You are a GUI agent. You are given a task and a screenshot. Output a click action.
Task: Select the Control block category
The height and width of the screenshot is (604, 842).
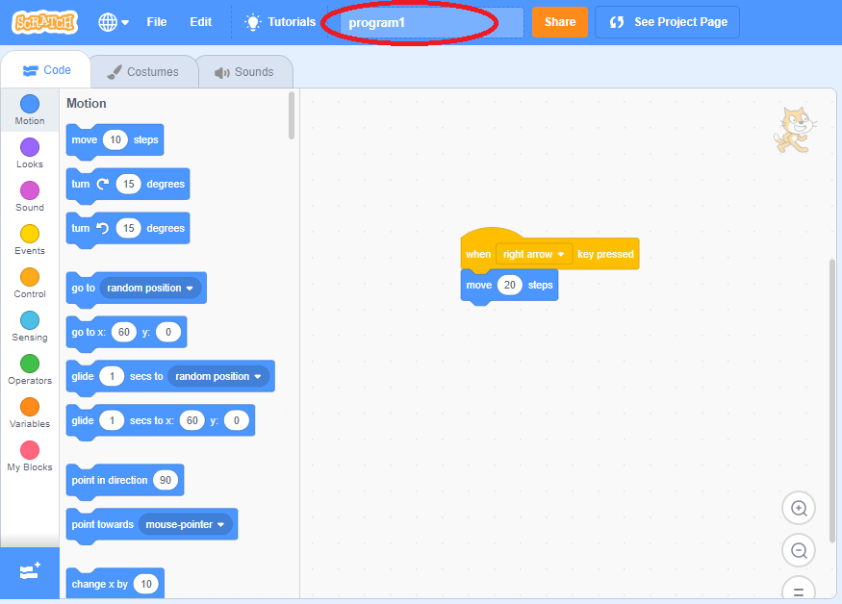point(30,283)
